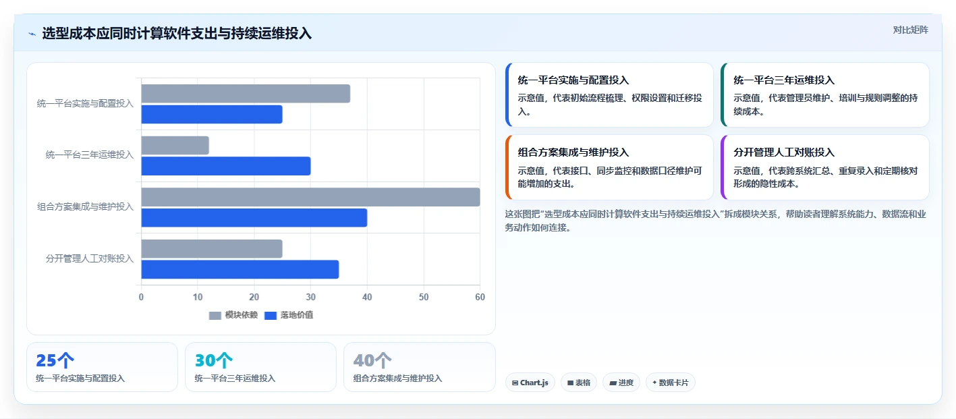Click the gray bar for 统一平台实施与配置投入

246,94
